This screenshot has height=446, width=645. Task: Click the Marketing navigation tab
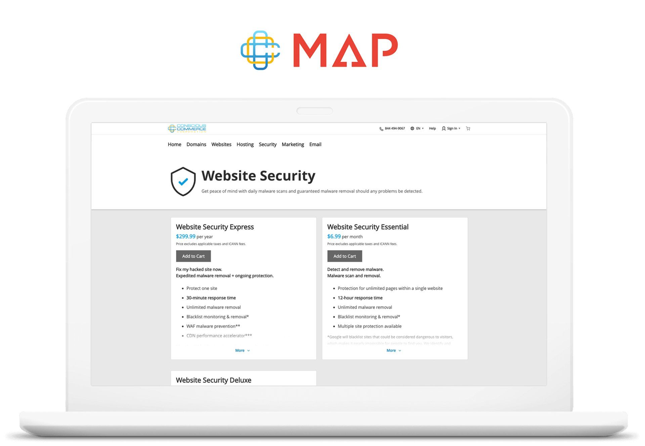pos(292,144)
